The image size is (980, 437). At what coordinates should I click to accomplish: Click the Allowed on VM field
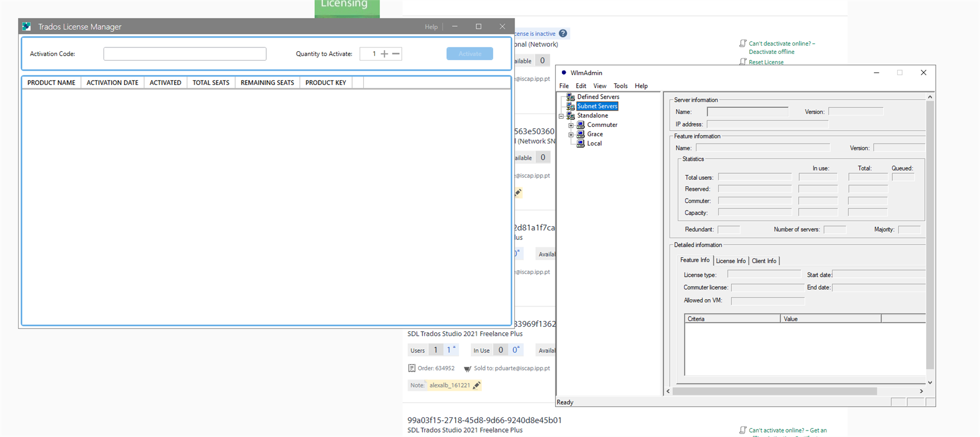768,300
